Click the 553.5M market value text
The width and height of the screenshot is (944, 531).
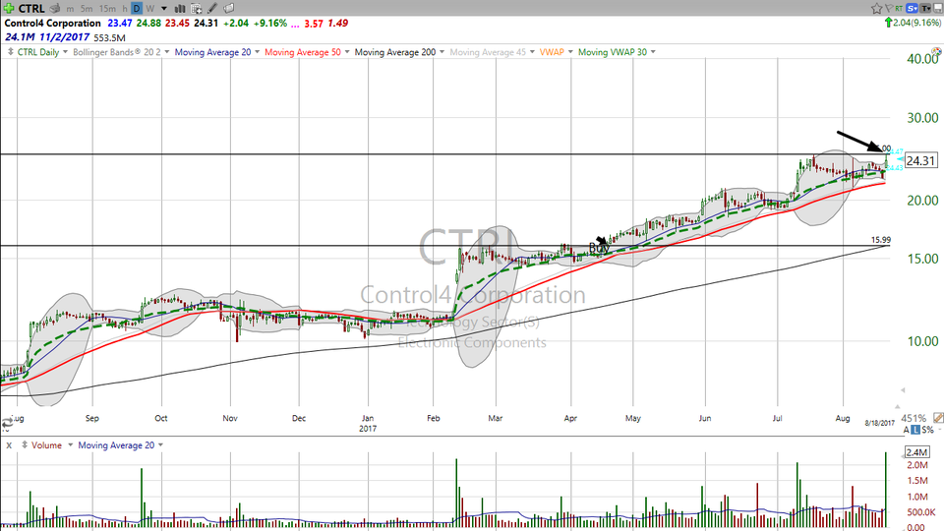[109, 38]
